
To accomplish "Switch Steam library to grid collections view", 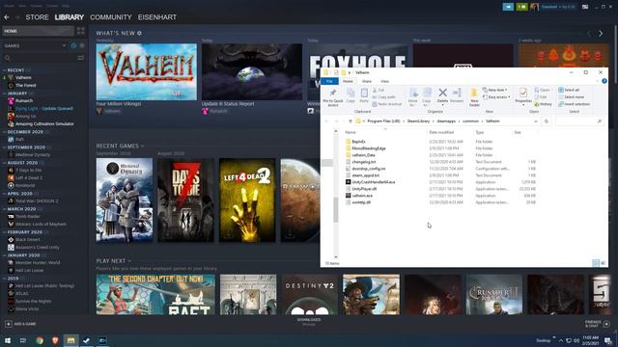I will [x=81, y=31].
